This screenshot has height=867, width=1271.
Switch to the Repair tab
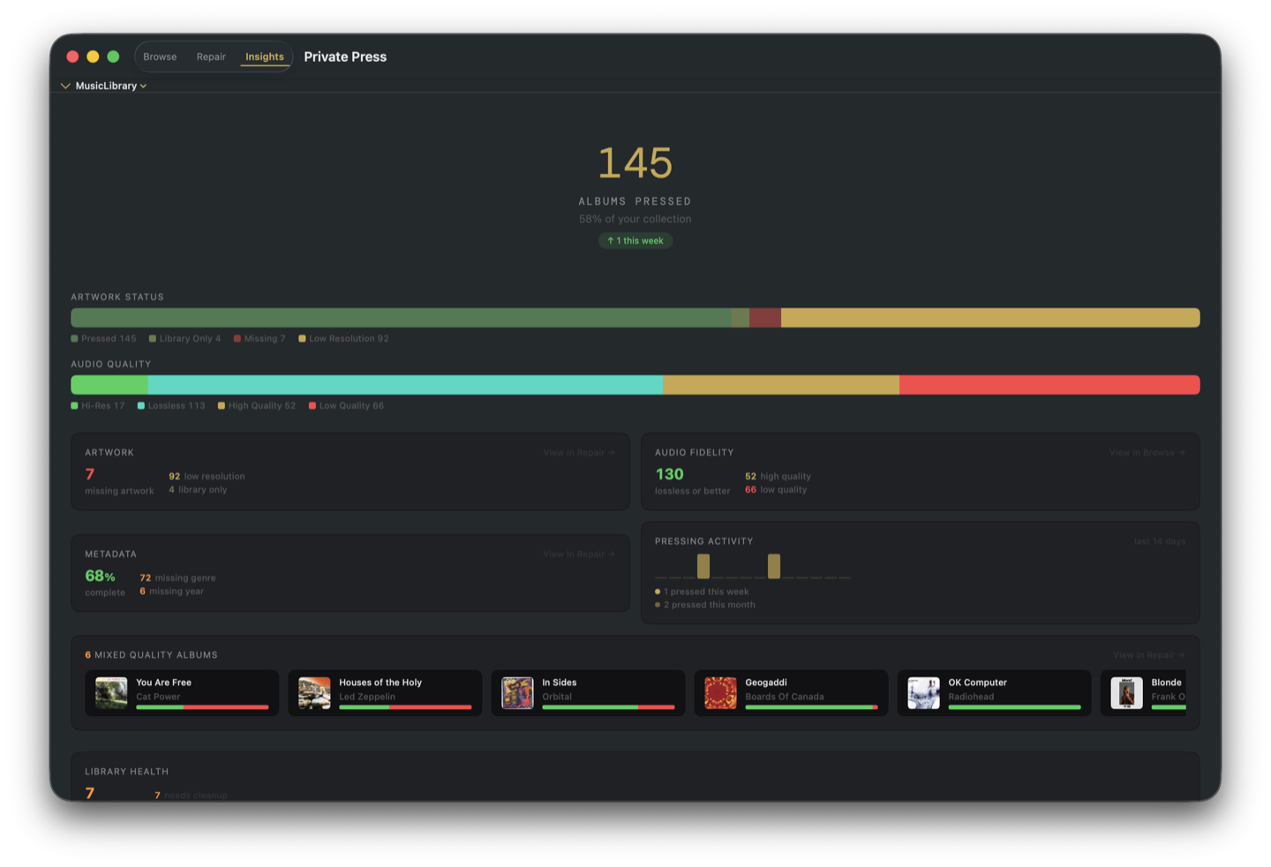211,56
